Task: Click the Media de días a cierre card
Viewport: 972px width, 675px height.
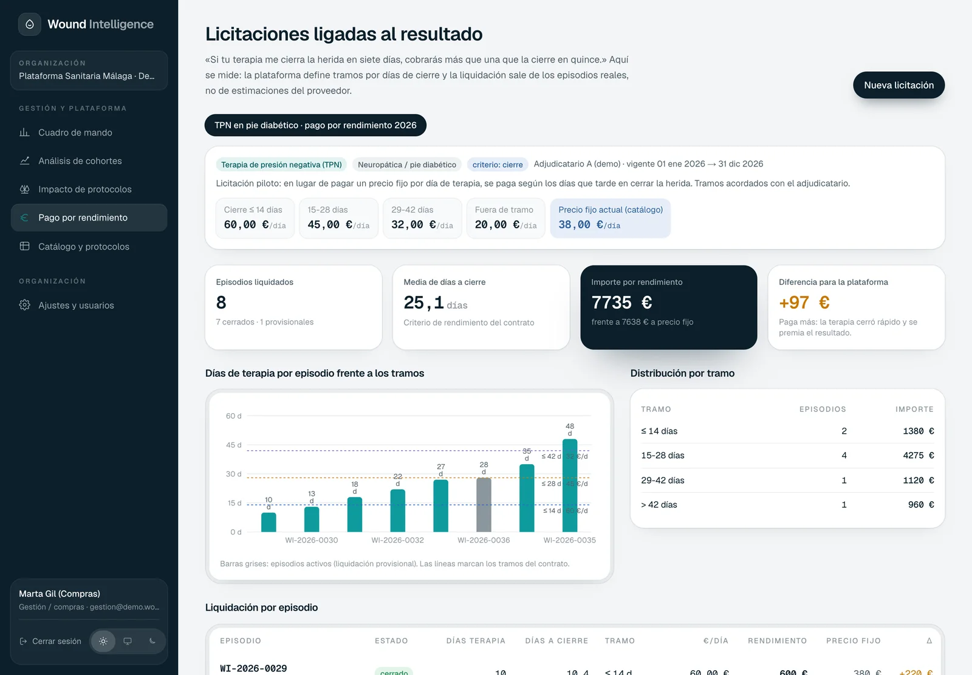Action: click(x=481, y=307)
